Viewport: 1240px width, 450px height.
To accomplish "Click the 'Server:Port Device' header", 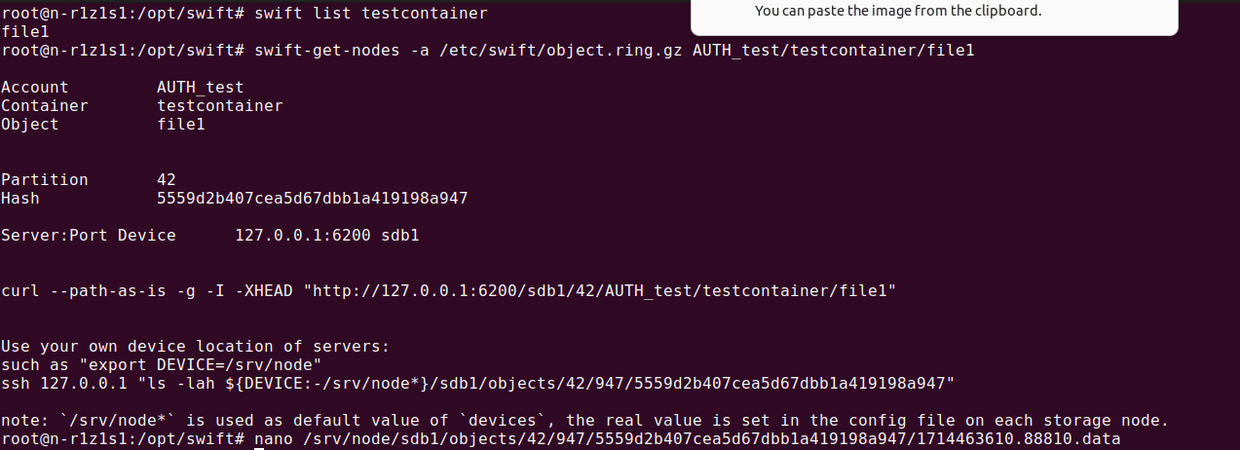I will pyautogui.click(x=88, y=236).
